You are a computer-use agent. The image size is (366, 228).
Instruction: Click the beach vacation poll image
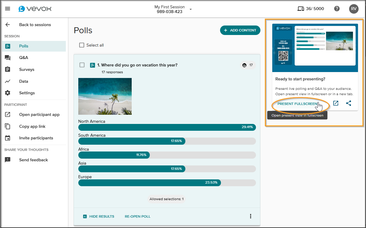[x=105, y=96]
